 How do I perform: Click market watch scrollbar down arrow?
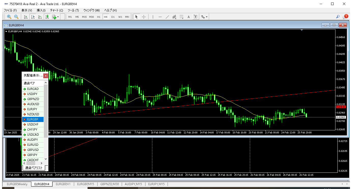click(46, 159)
